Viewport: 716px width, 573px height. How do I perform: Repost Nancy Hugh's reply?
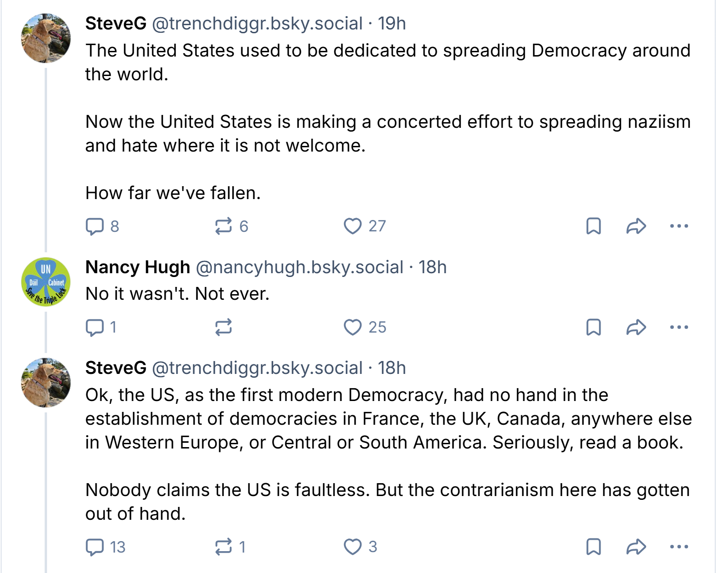tap(224, 327)
